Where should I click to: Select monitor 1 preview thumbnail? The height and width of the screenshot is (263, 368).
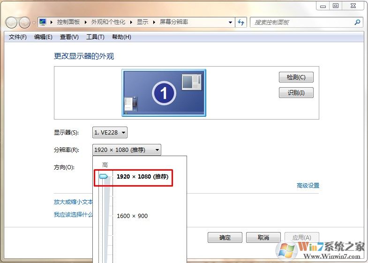point(164,93)
